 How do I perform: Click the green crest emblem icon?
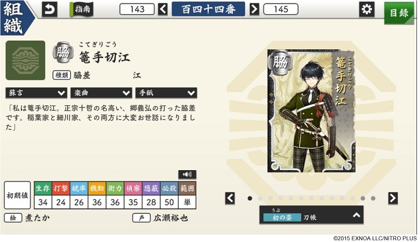pyautogui.click(x=25, y=60)
